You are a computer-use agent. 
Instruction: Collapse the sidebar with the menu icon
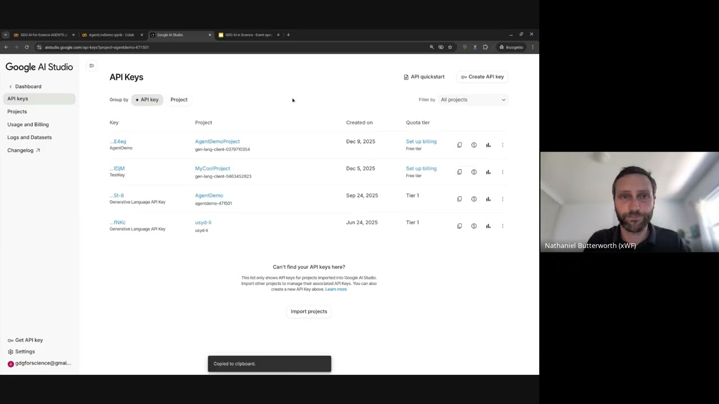92,66
